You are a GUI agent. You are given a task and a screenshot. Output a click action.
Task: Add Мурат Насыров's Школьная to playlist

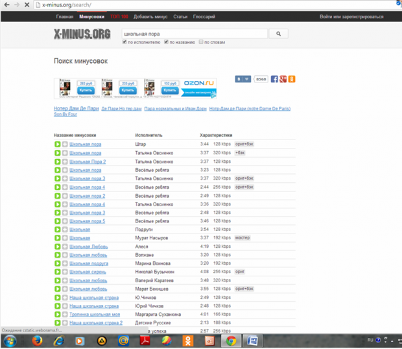(x=65, y=238)
